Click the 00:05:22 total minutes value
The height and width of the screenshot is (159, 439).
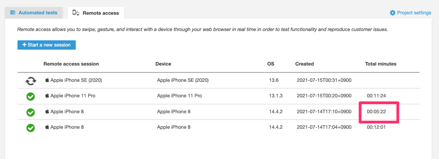[x=376, y=112]
